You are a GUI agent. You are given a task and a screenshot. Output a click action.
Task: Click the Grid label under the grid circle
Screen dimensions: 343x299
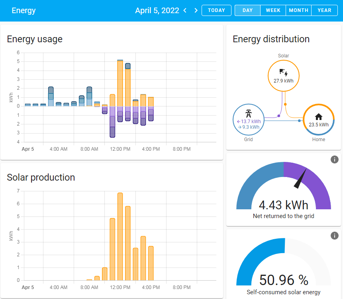249,140
